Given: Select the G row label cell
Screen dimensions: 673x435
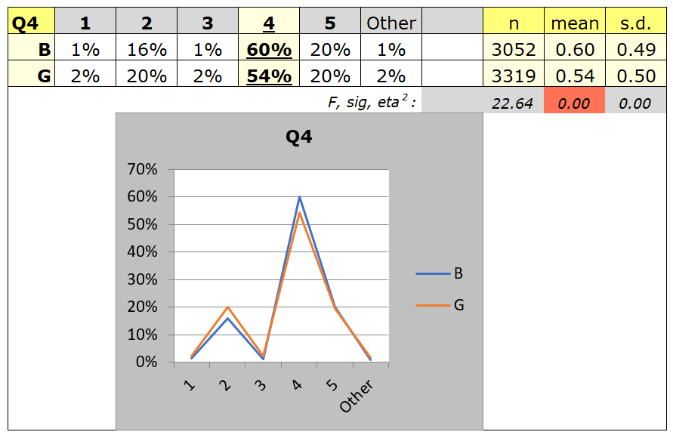Looking at the screenshot, I should click(31, 74).
